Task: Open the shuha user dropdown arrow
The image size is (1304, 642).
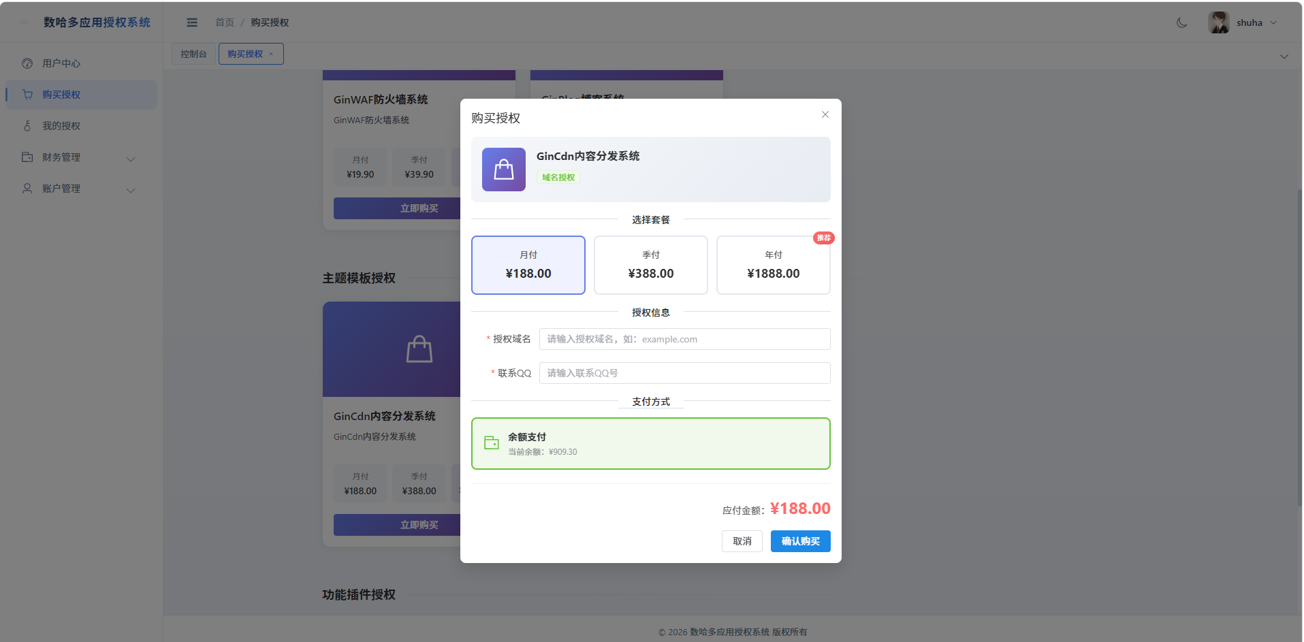Action: click(1273, 22)
